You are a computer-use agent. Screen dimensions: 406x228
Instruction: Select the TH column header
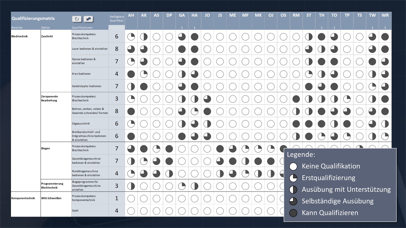(x=322, y=15)
